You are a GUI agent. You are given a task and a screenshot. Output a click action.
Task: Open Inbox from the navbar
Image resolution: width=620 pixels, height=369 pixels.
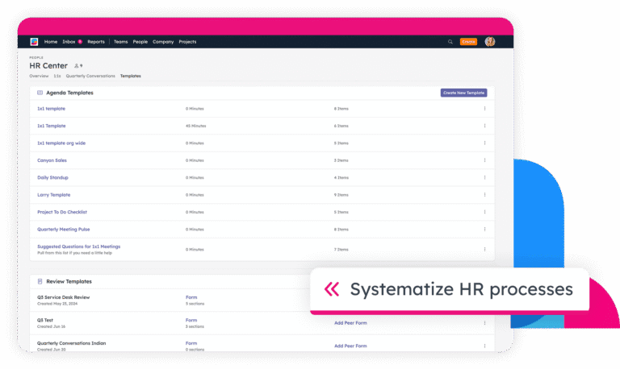coord(69,41)
